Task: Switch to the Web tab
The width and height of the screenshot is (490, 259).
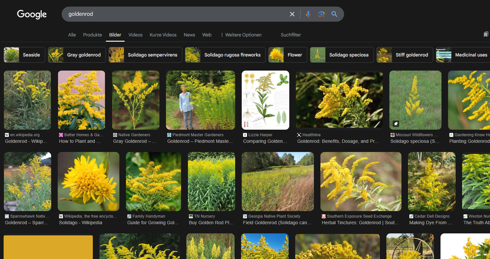Action: pos(207,35)
